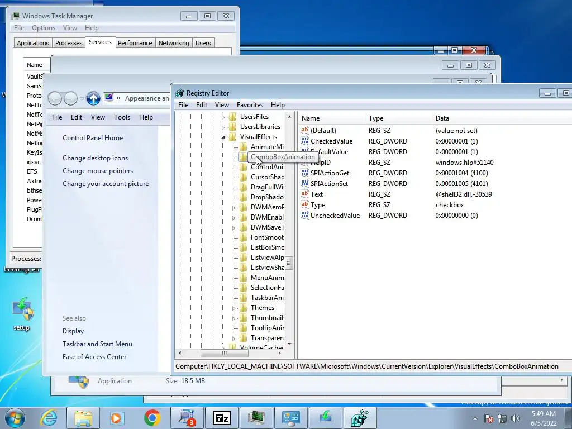The image size is (572, 429).
Task: Expand the DWMEnabled tree node
Action: point(234,218)
